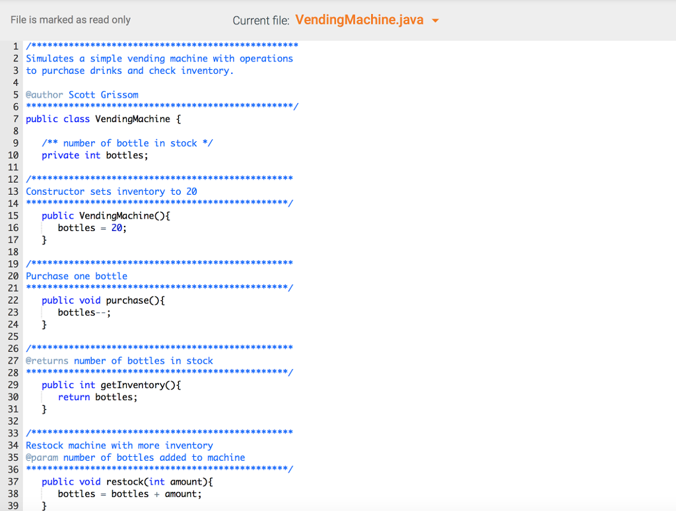Click the 'Current file:' label
Image resolution: width=676 pixels, height=511 pixels.
(260, 20)
